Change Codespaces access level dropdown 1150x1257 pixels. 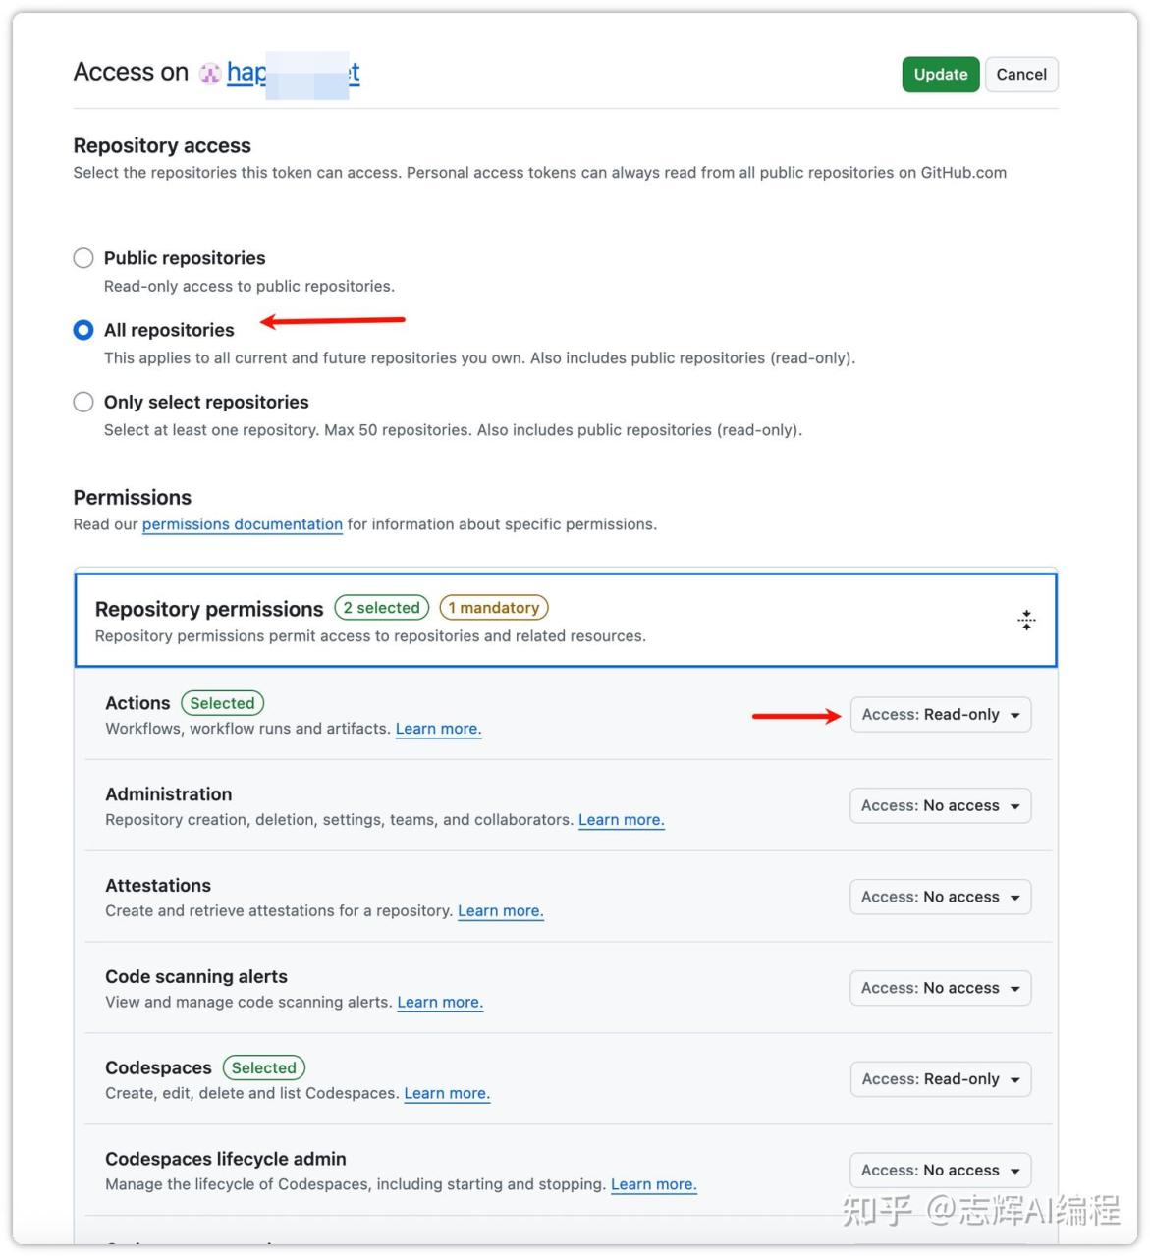coord(940,1079)
